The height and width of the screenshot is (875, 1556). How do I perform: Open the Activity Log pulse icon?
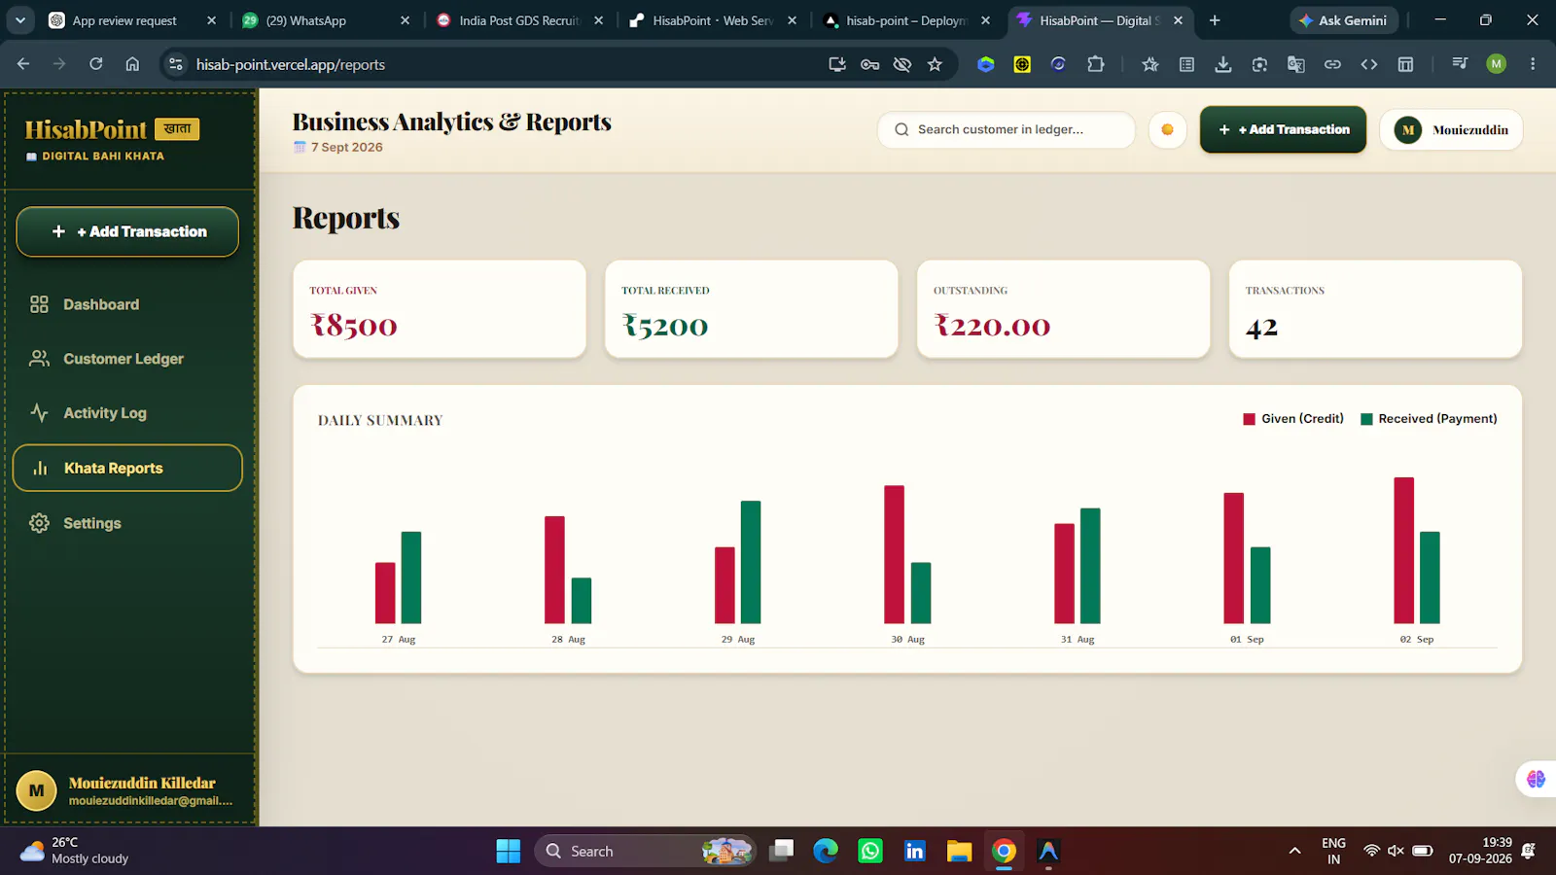39,413
